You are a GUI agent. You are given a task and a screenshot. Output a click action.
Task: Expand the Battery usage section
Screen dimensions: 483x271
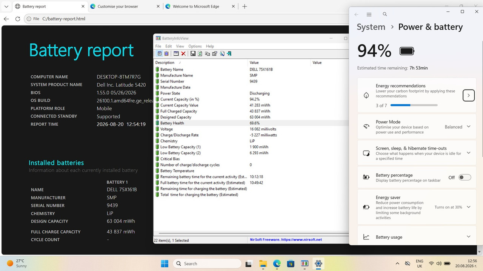click(x=469, y=237)
